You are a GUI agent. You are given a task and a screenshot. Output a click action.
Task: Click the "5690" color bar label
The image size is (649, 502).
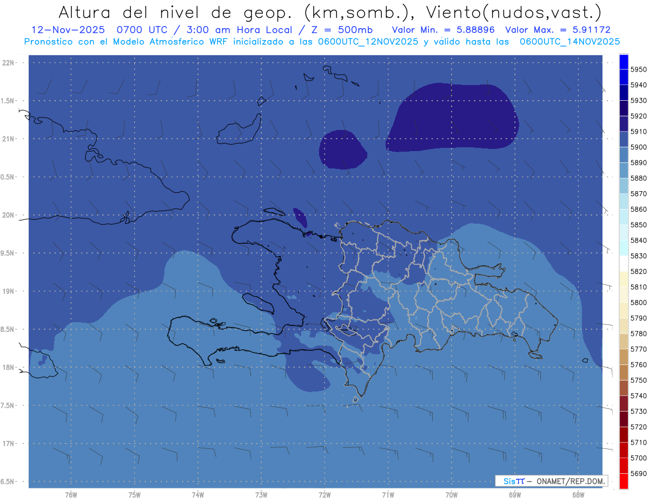tap(638, 473)
